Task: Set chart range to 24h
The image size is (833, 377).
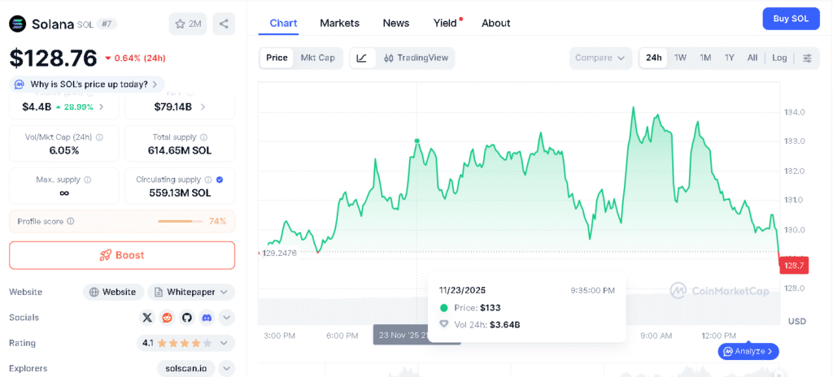Action: point(653,58)
